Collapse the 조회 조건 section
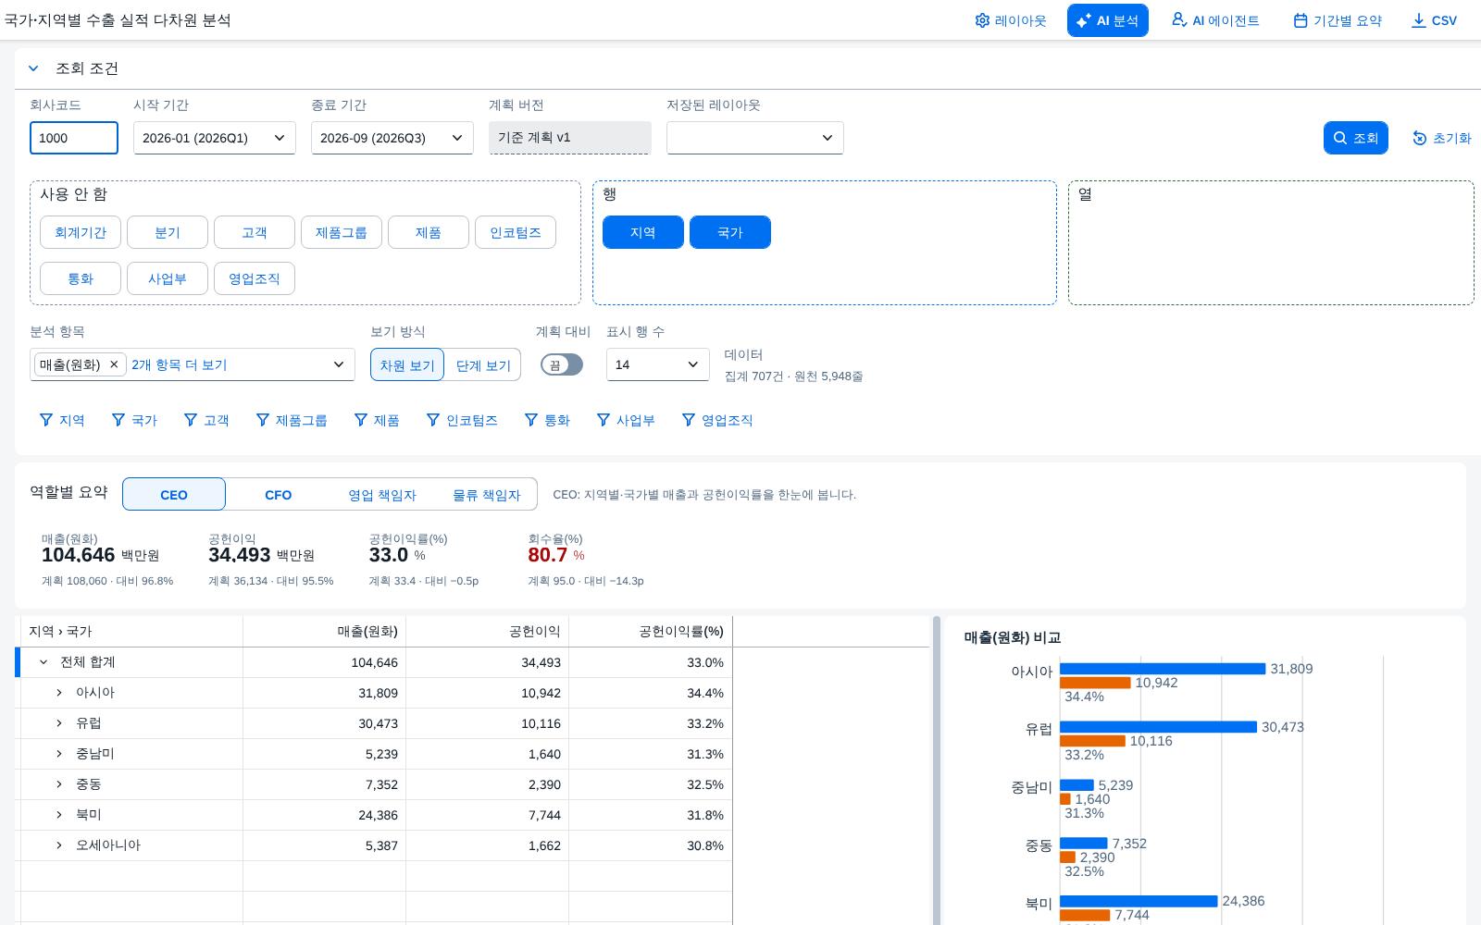The image size is (1481, 925). click(x=33, y=68)
